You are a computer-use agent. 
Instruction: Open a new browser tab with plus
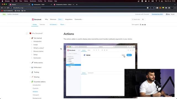pyautogui.click(x=77, y=4)
